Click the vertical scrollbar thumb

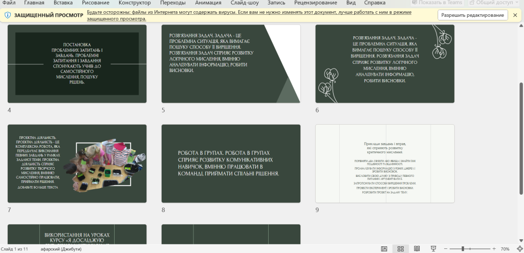521,139
